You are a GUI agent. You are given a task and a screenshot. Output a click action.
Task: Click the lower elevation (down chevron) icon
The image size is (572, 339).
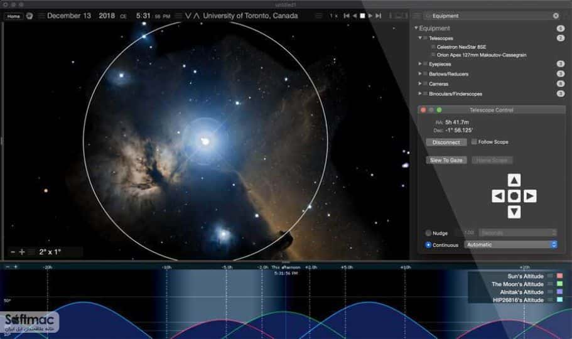pos(188,16)
